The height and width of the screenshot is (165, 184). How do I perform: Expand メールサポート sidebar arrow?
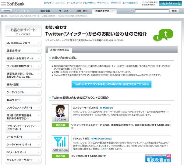[x=39, y=137]
